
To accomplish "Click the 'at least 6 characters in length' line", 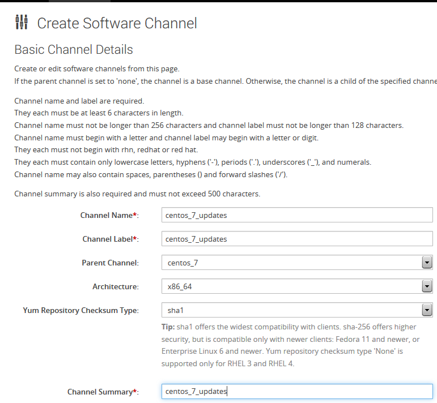I will [x=99, y=113].
